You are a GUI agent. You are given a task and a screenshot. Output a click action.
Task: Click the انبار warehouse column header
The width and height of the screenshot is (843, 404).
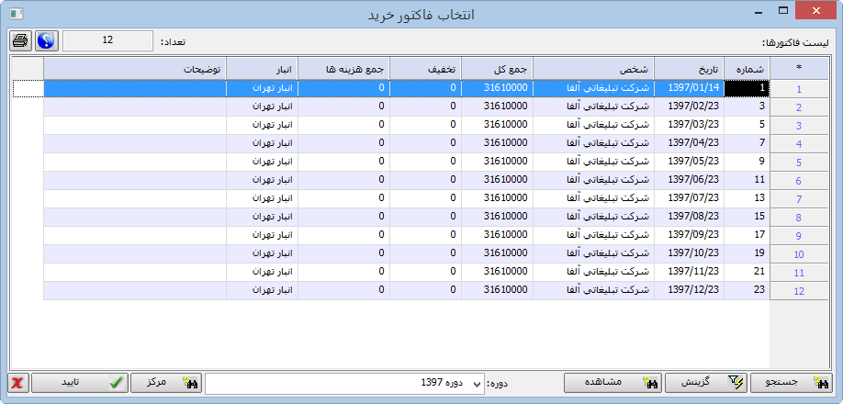[262, 69]
